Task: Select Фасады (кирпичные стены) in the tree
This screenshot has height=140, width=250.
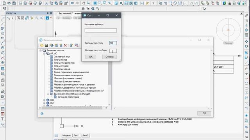Action: pyautogui.click(x=68, y=78)
